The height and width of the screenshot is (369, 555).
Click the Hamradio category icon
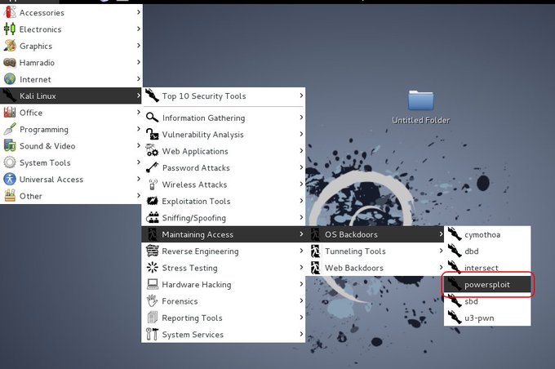click(x=10, y=62)
